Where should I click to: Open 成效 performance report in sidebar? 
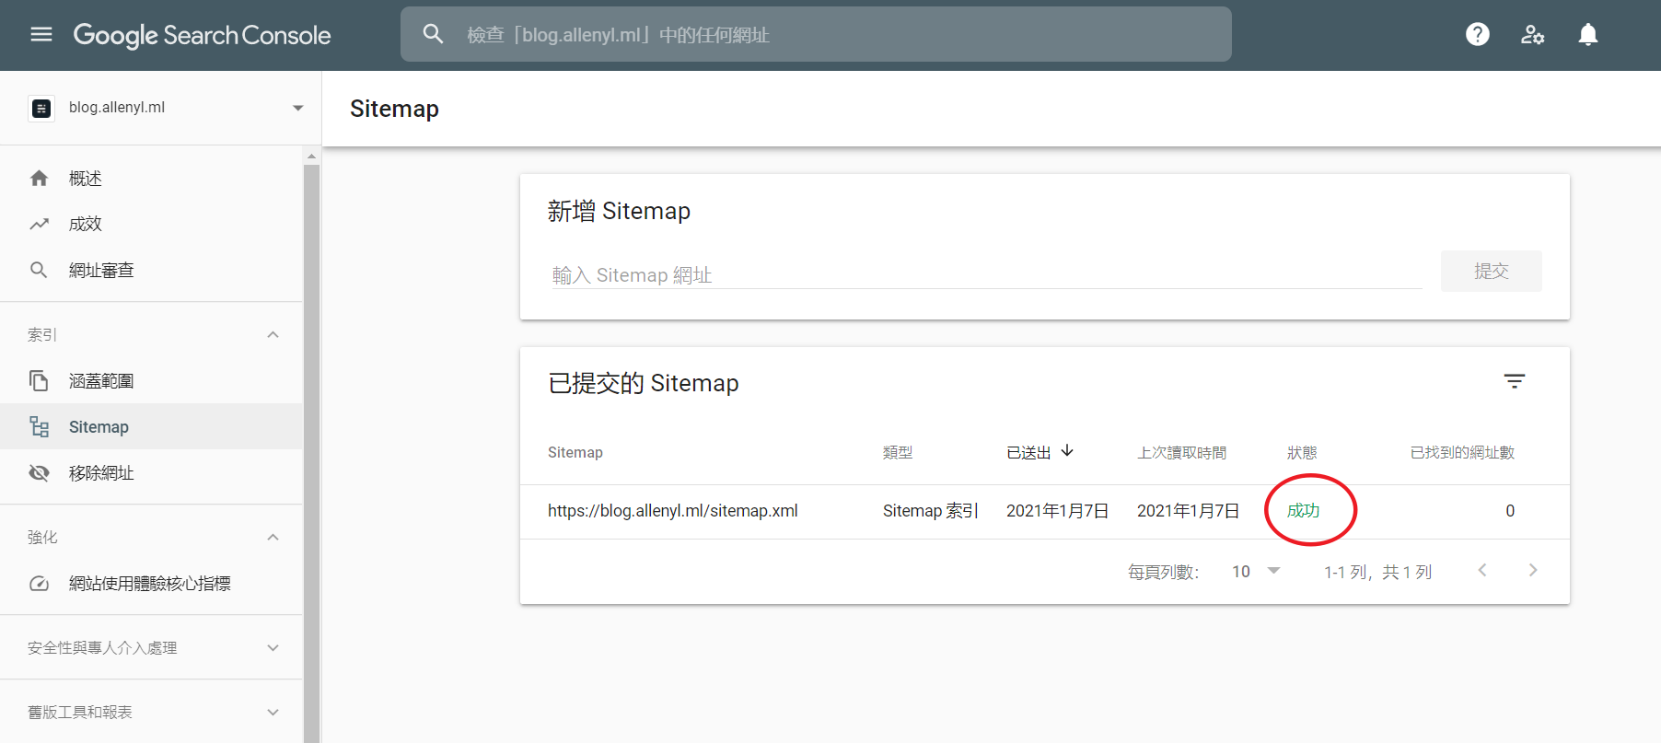(x=86, y=225)
